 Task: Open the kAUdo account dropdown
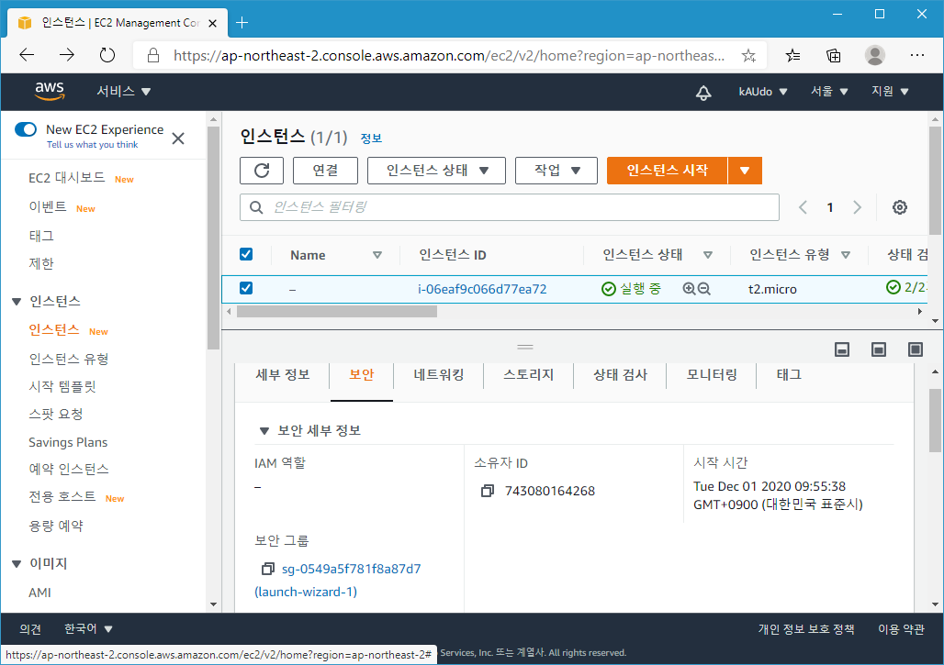763,92
